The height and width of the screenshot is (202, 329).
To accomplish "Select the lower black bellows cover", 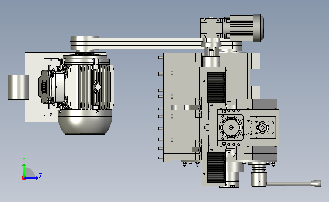I will pyautogui.click(x=216, y=168).
